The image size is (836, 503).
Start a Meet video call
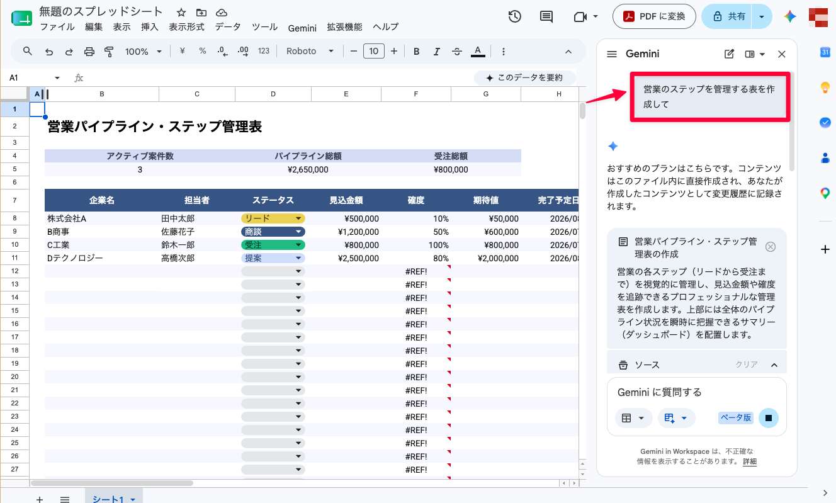pyautogui.click(x=580, y=17)
